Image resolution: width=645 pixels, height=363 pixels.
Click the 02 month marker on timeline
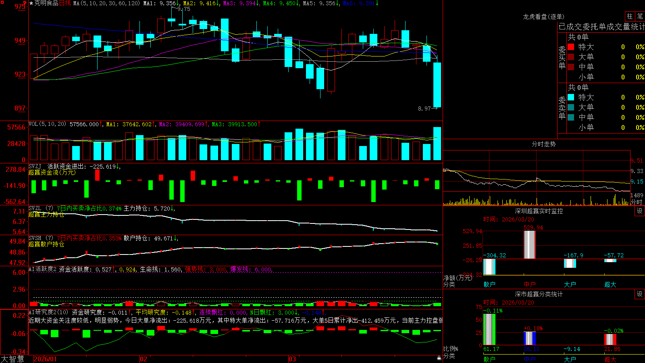click(x=144, y=359)
